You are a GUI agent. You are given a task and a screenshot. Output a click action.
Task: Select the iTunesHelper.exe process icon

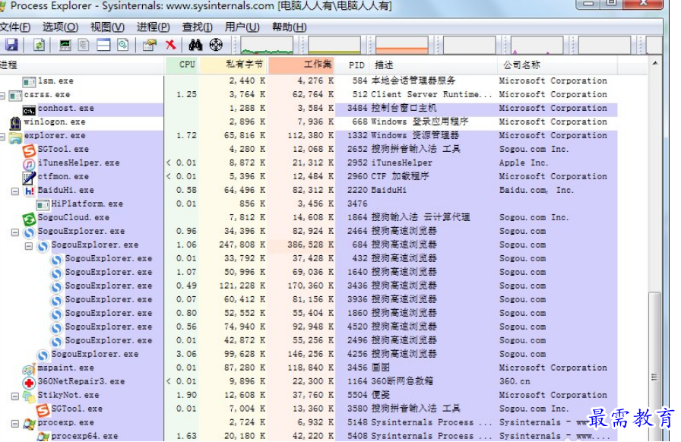[28, 163]
